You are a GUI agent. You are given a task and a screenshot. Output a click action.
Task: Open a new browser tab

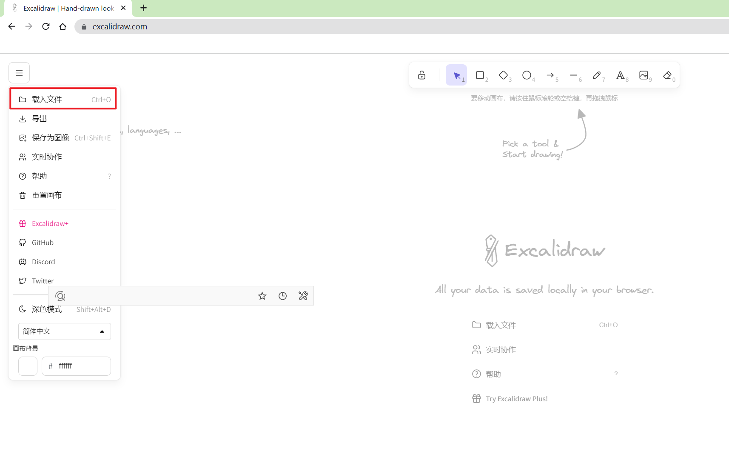point(144,8)
